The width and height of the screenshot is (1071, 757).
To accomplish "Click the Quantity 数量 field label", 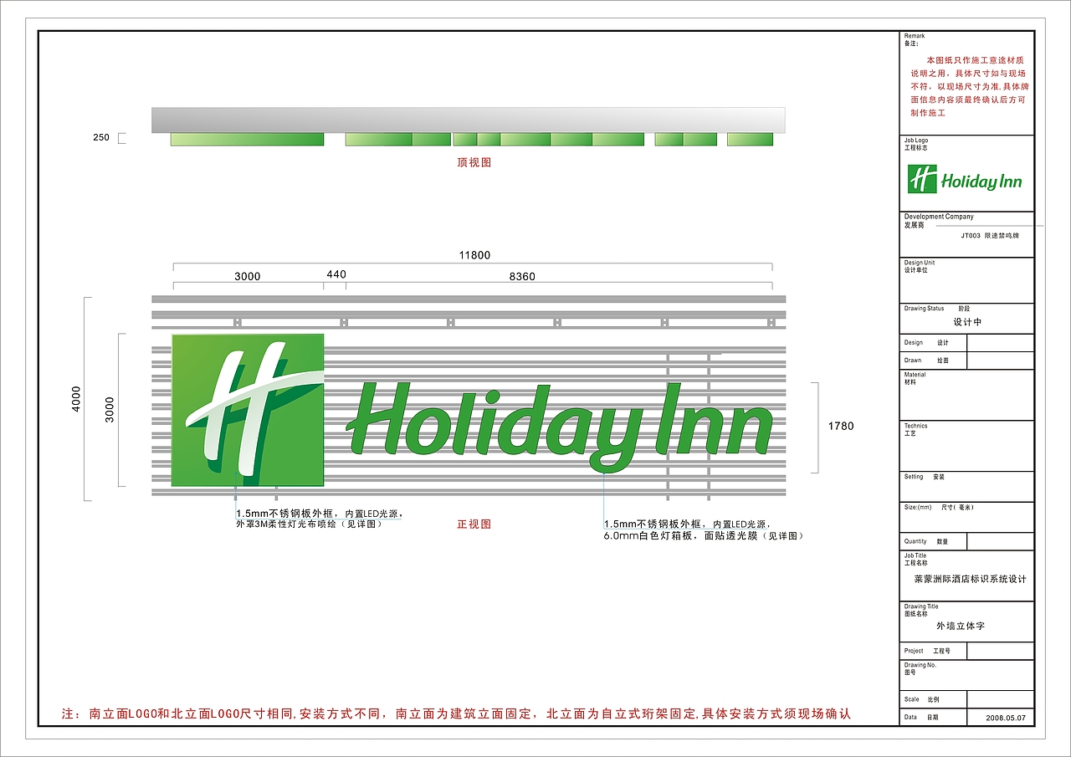I will pos(926,541).
